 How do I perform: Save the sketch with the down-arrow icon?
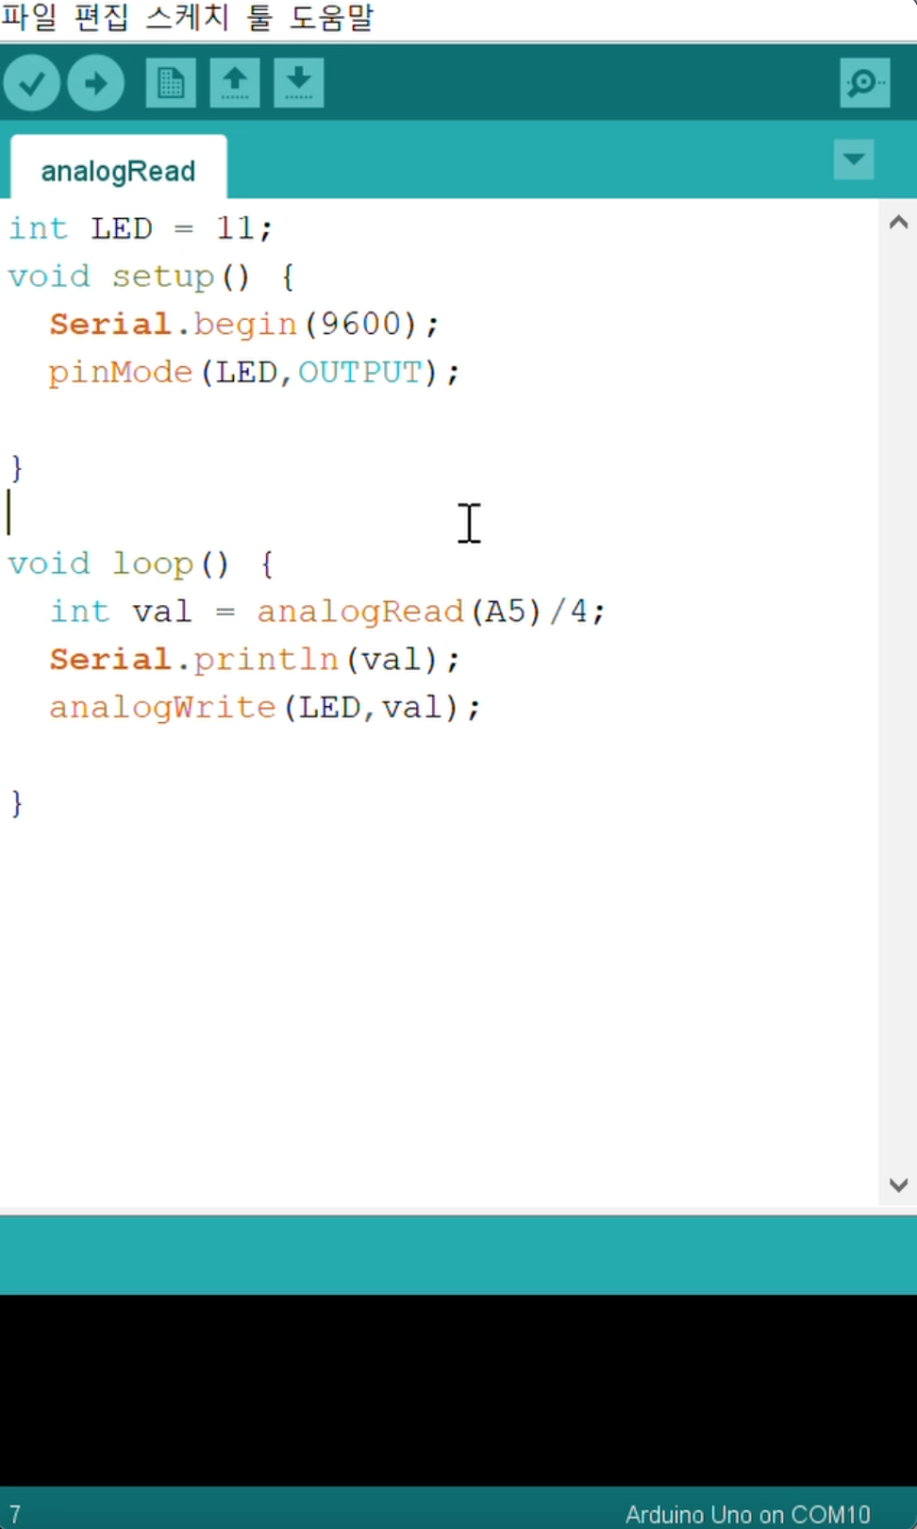[299, 83]
